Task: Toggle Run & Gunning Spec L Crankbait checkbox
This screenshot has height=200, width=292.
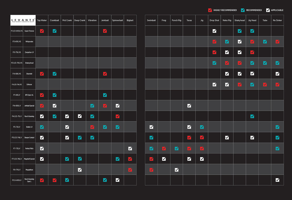Action: click(54, 180)
